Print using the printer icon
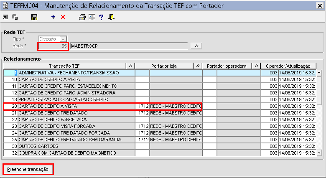The height and width of the screenshot is (178, 326). 82,17
